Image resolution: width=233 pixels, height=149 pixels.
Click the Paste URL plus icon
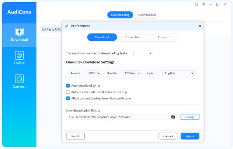coord(44,29)
